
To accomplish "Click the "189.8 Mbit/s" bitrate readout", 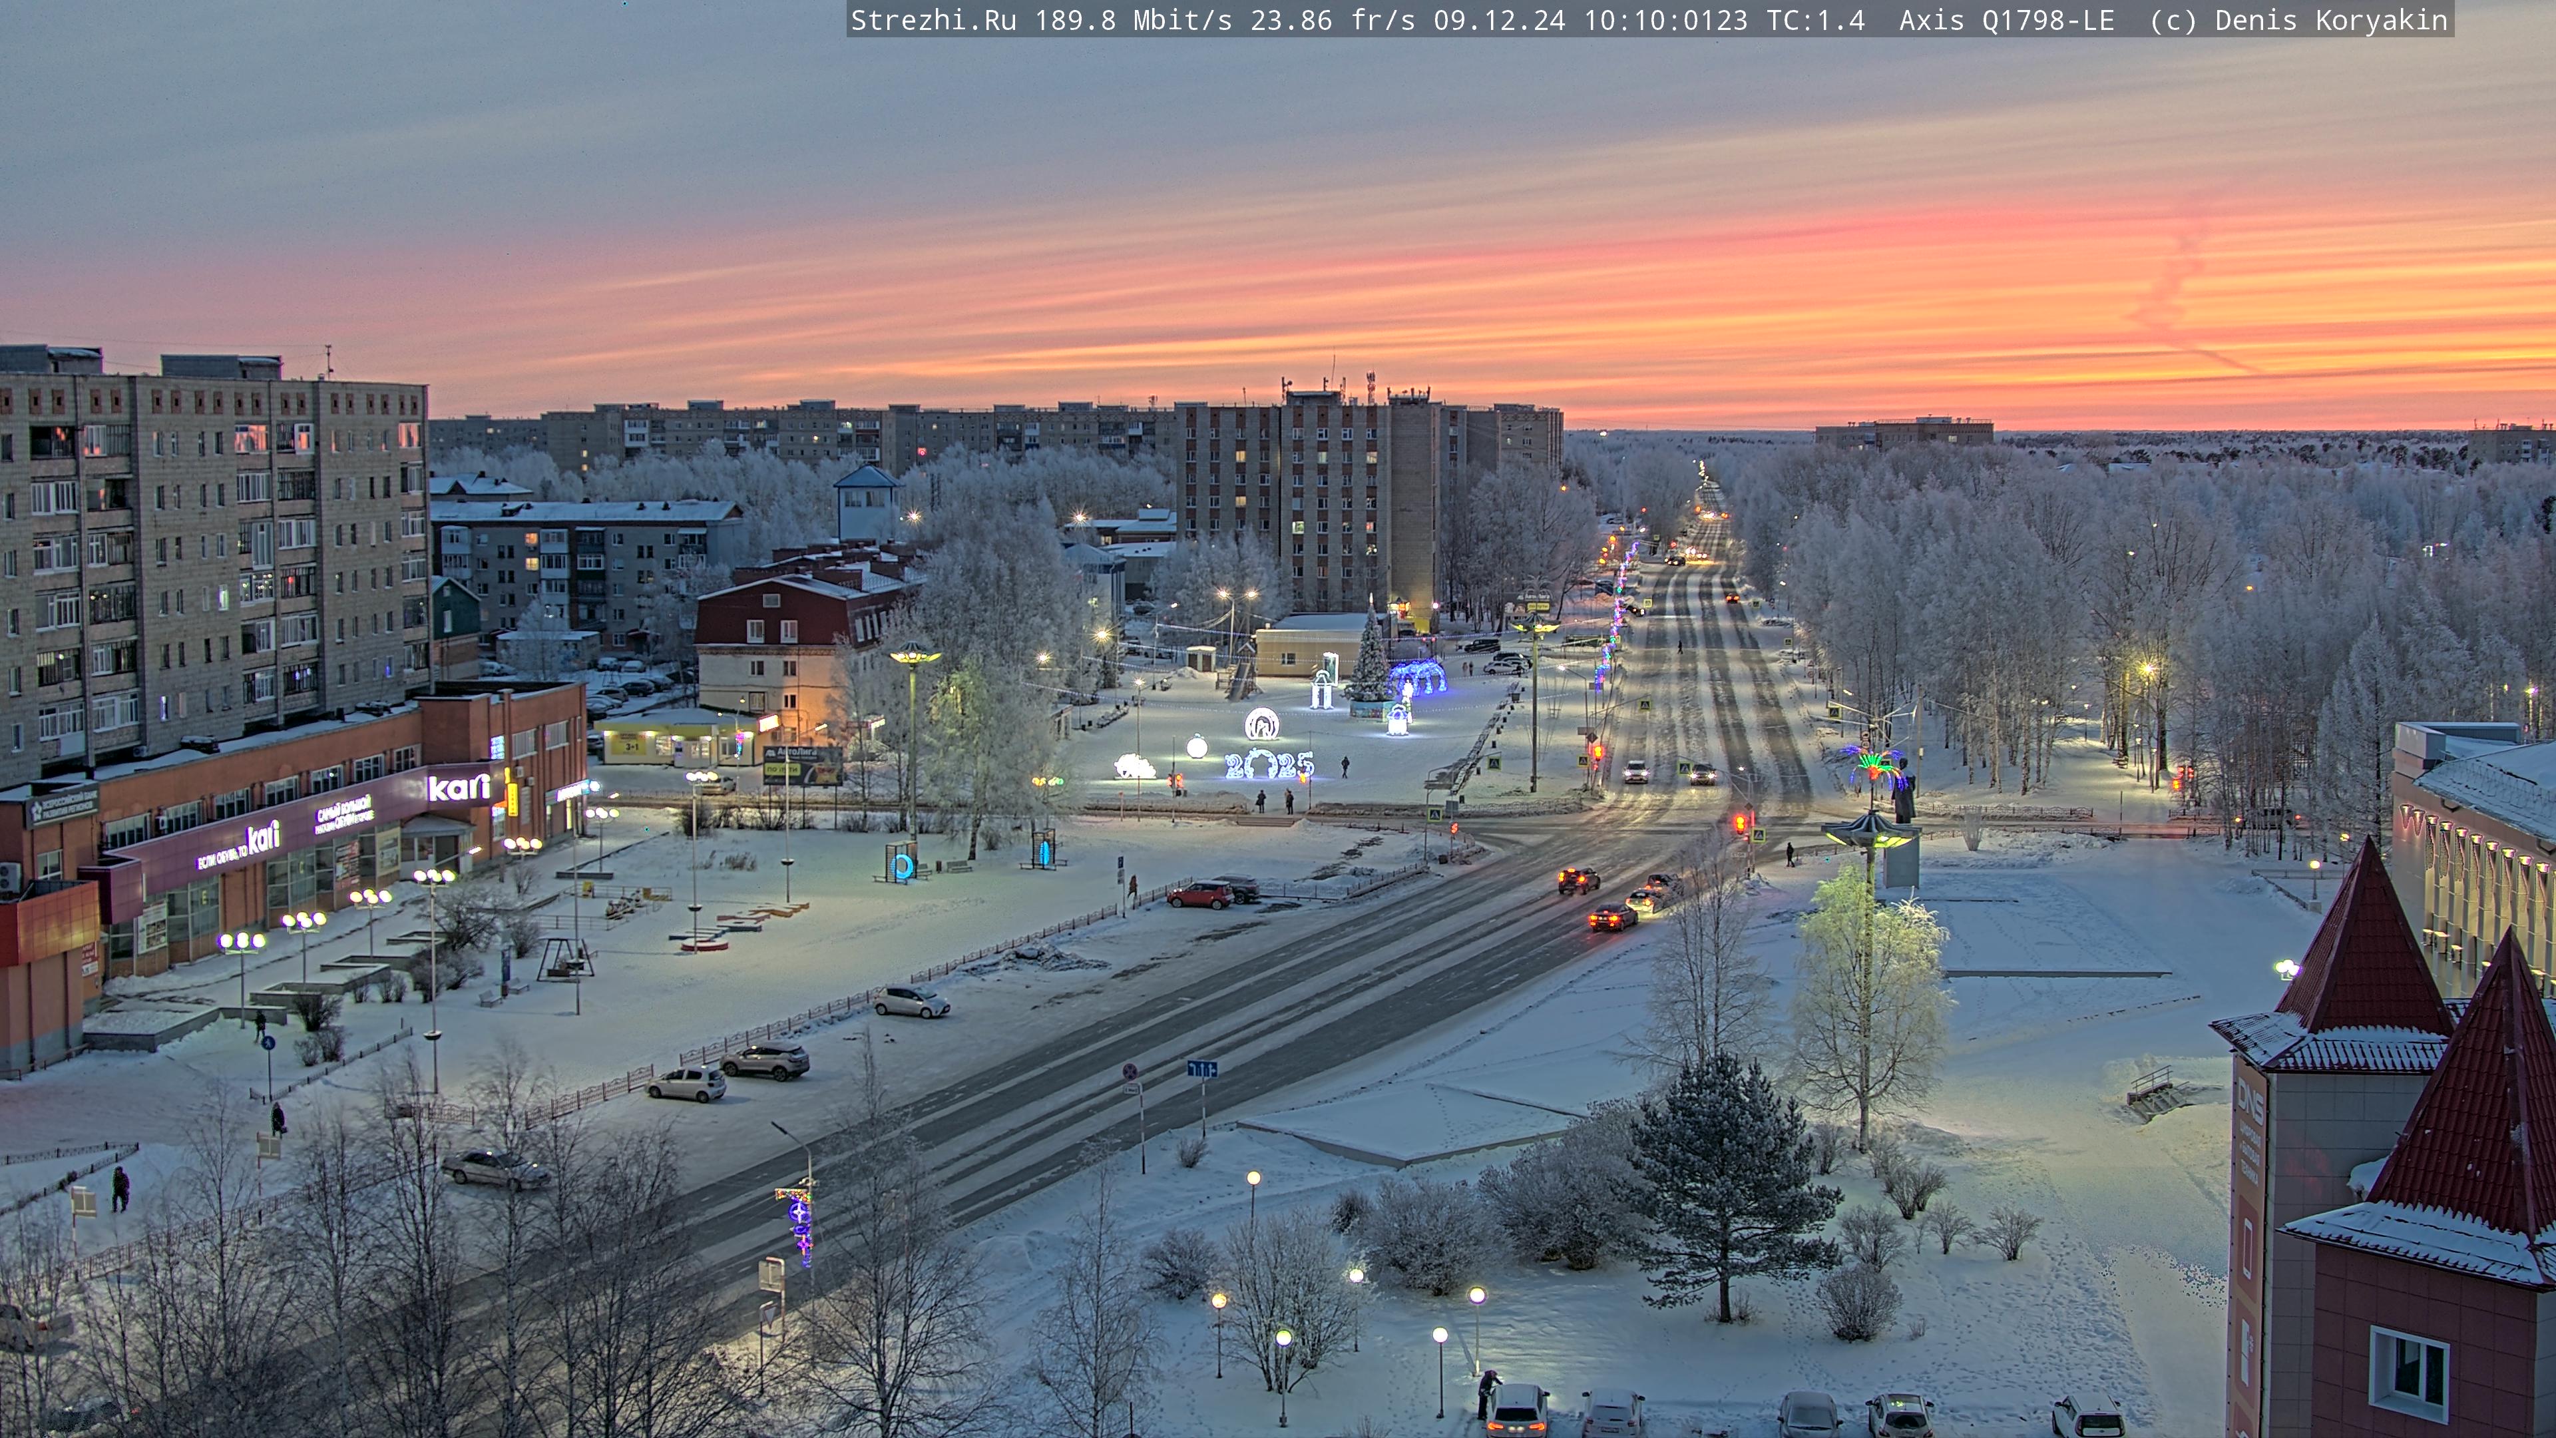I will coord(1133,20).
